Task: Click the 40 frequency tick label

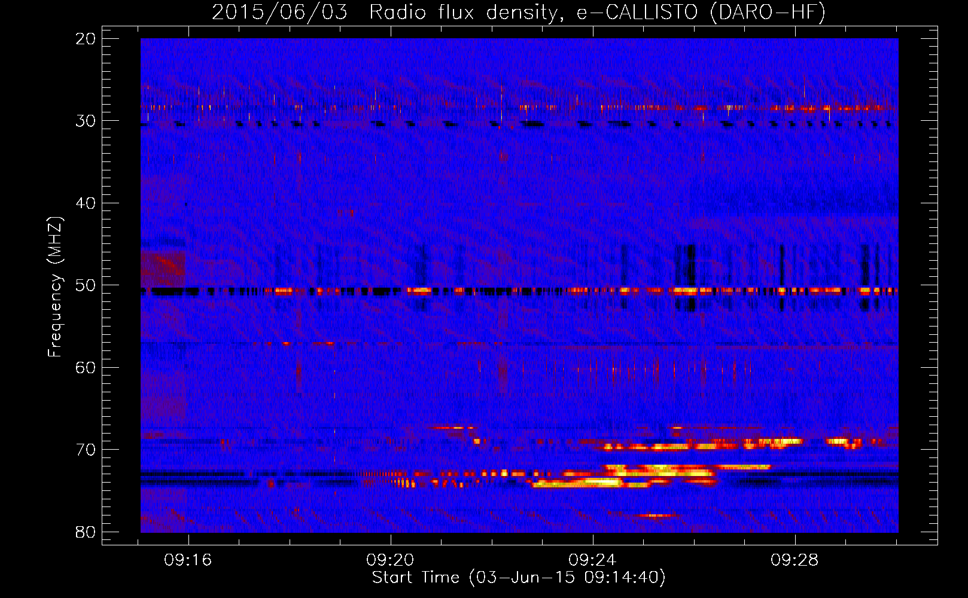Action: tap(86, 203)
